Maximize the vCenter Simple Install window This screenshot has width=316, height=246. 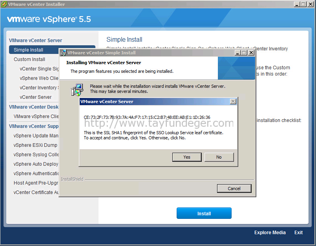point(244,53)
